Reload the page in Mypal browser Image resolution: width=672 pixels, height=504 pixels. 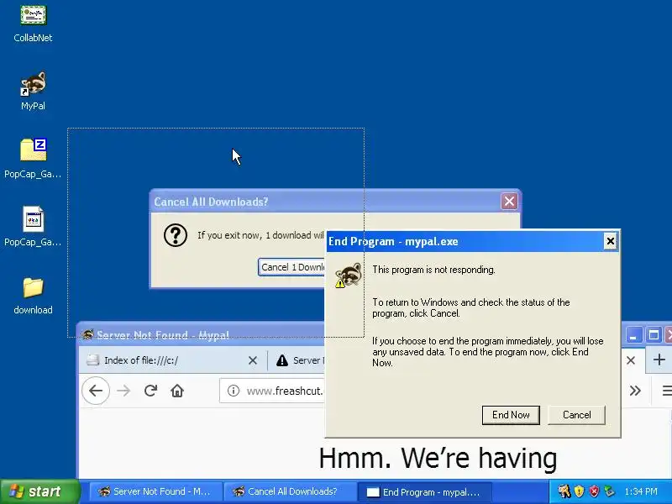pos(150,391)
